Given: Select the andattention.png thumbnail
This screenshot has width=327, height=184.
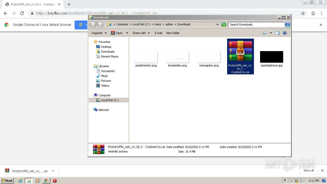Looking at the screenshot, I should pyautogui.click(x=146, y=57).
